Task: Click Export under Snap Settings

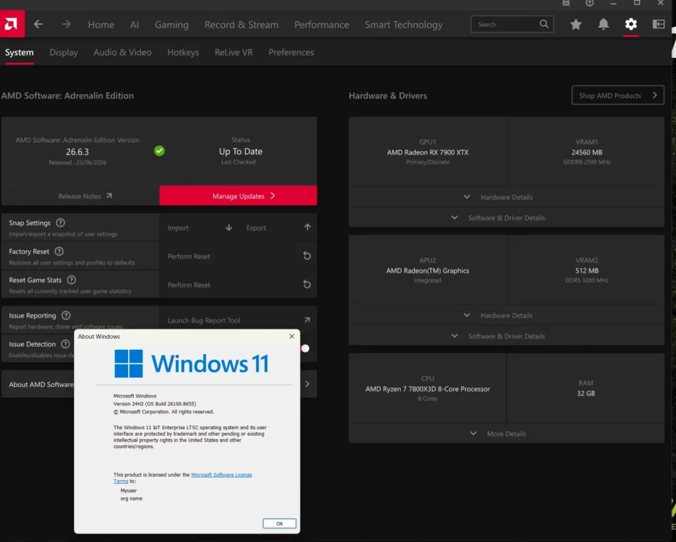Action: click(255, 228)
